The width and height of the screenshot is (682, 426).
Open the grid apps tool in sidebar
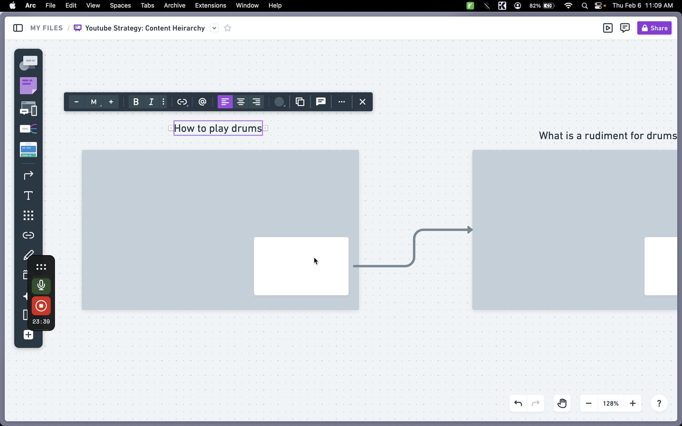pyautogui.click(x=28, y=215)
